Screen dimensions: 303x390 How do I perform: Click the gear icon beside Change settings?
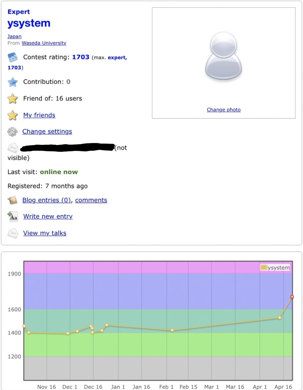coord(12,132)
